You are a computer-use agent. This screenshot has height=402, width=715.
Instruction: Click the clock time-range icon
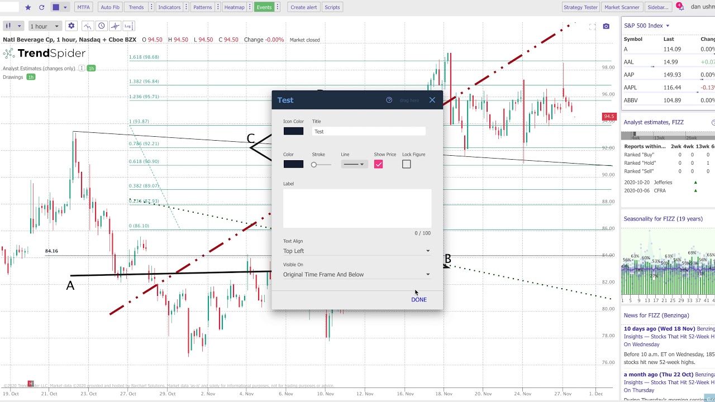(x=101, y=26)
